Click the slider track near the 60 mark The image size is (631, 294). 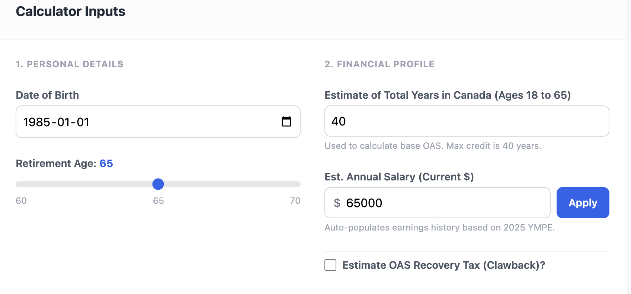click(22, 184)
